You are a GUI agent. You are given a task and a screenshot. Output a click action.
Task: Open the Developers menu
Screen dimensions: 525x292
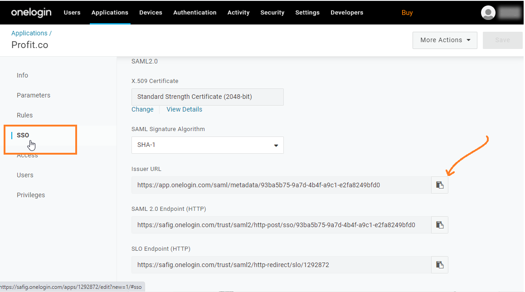tap(347, 12)
